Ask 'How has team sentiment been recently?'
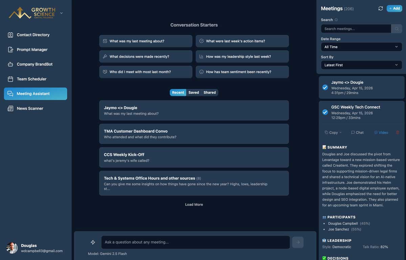 click(x=242, y=72)
